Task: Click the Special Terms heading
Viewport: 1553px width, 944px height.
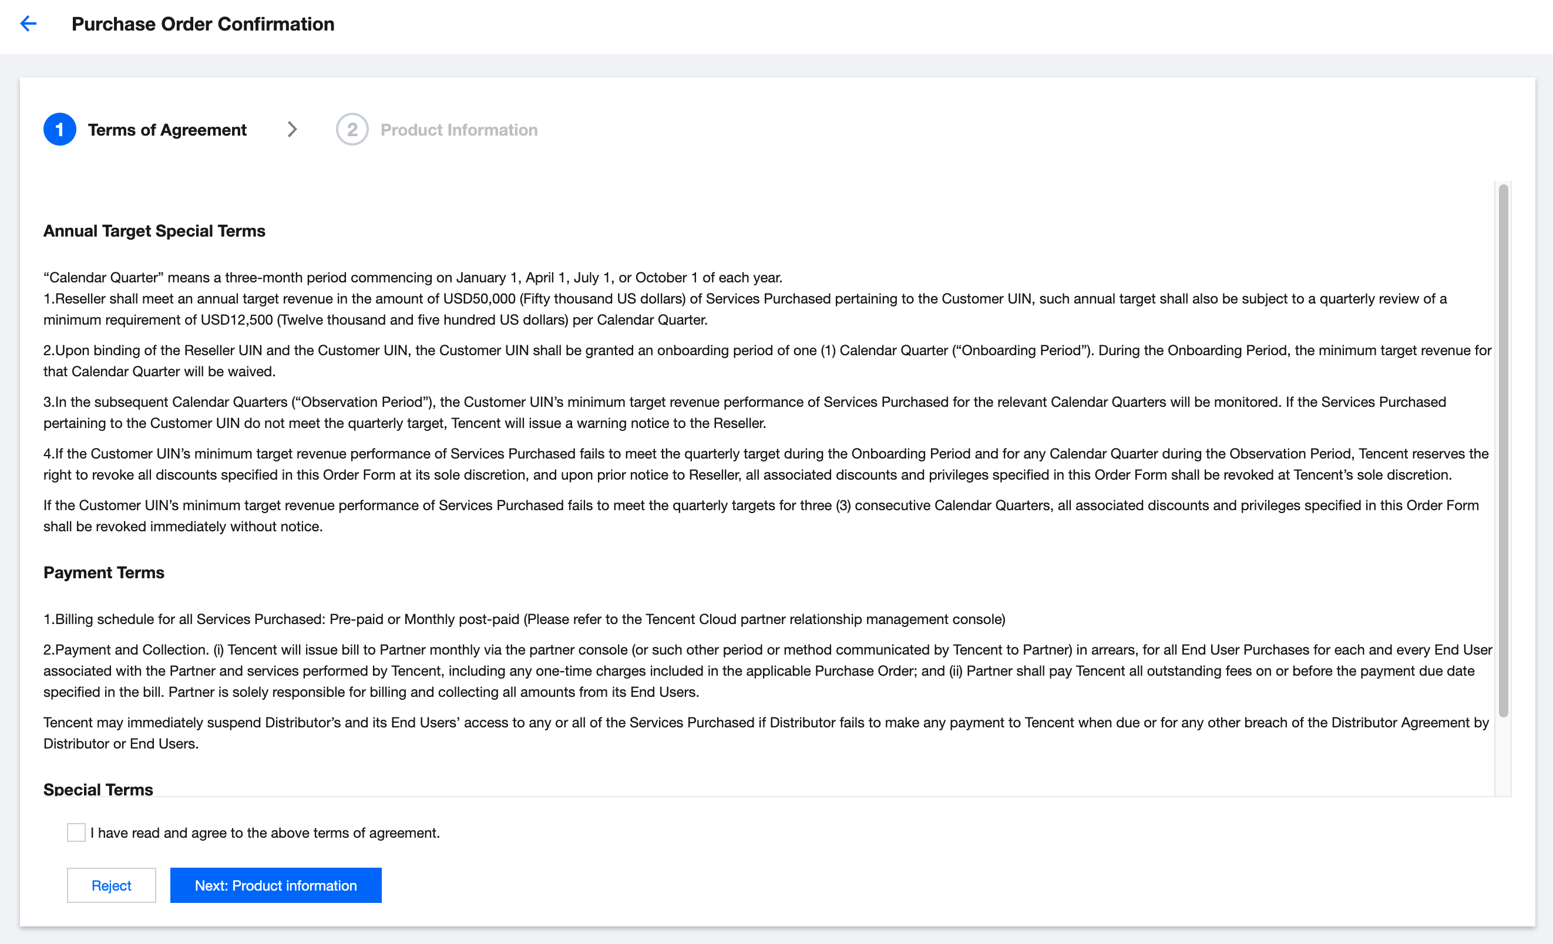Action: [98, 789]
